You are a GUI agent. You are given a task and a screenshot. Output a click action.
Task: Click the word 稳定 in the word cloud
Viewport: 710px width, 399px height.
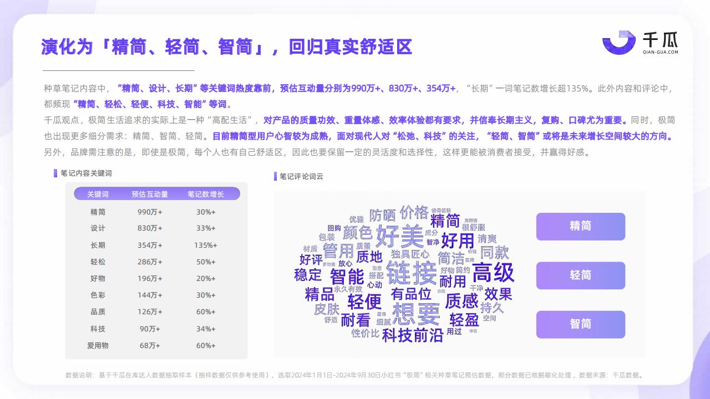click(308, 274)
